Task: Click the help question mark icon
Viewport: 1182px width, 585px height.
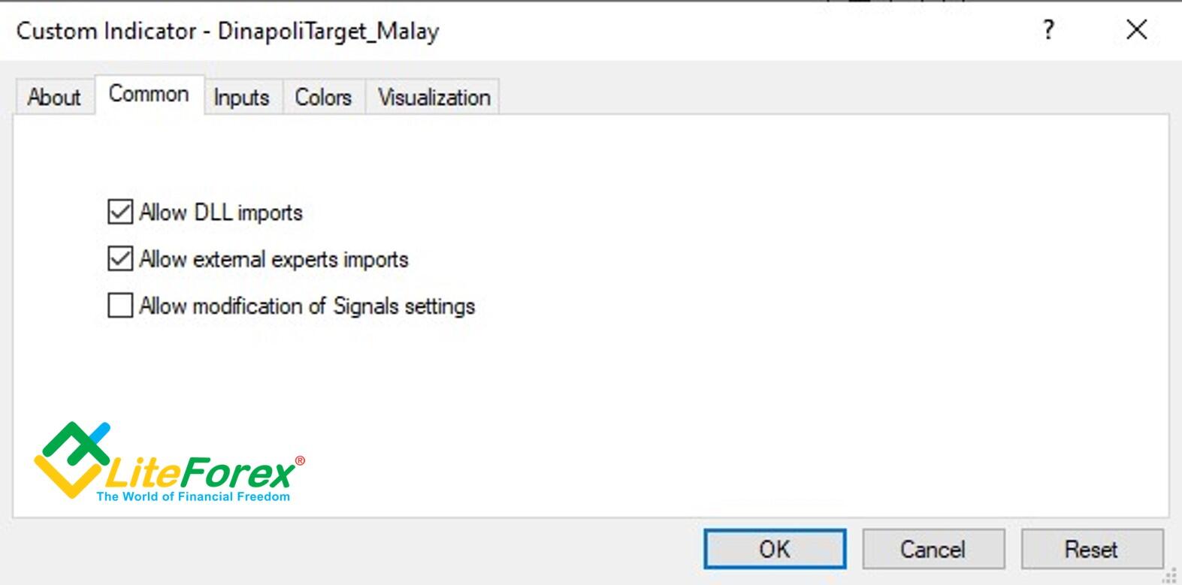Action: pyautogui.click(x=1047, y=31)
